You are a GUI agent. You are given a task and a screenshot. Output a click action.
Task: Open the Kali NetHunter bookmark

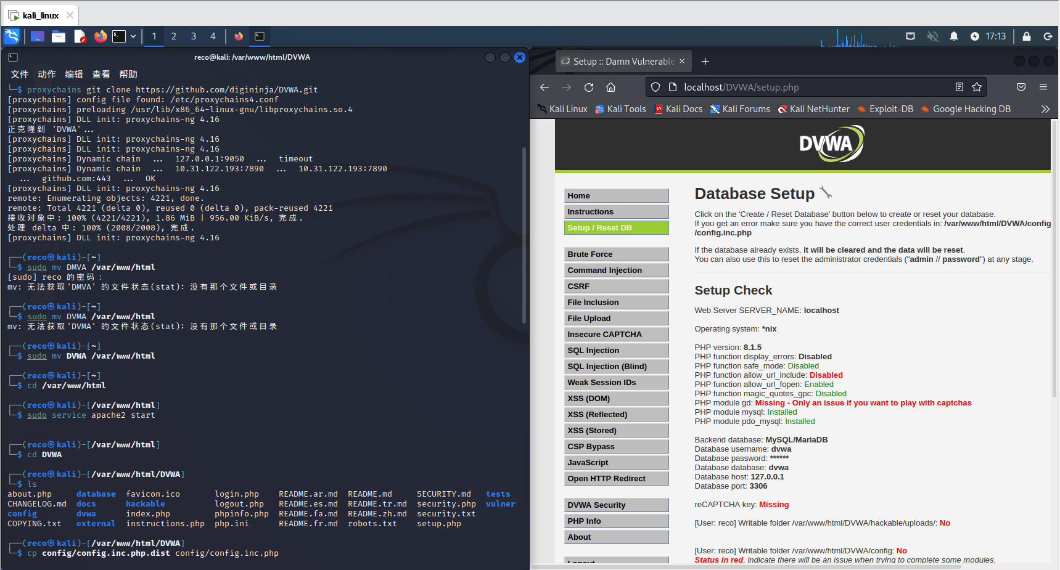814,109
